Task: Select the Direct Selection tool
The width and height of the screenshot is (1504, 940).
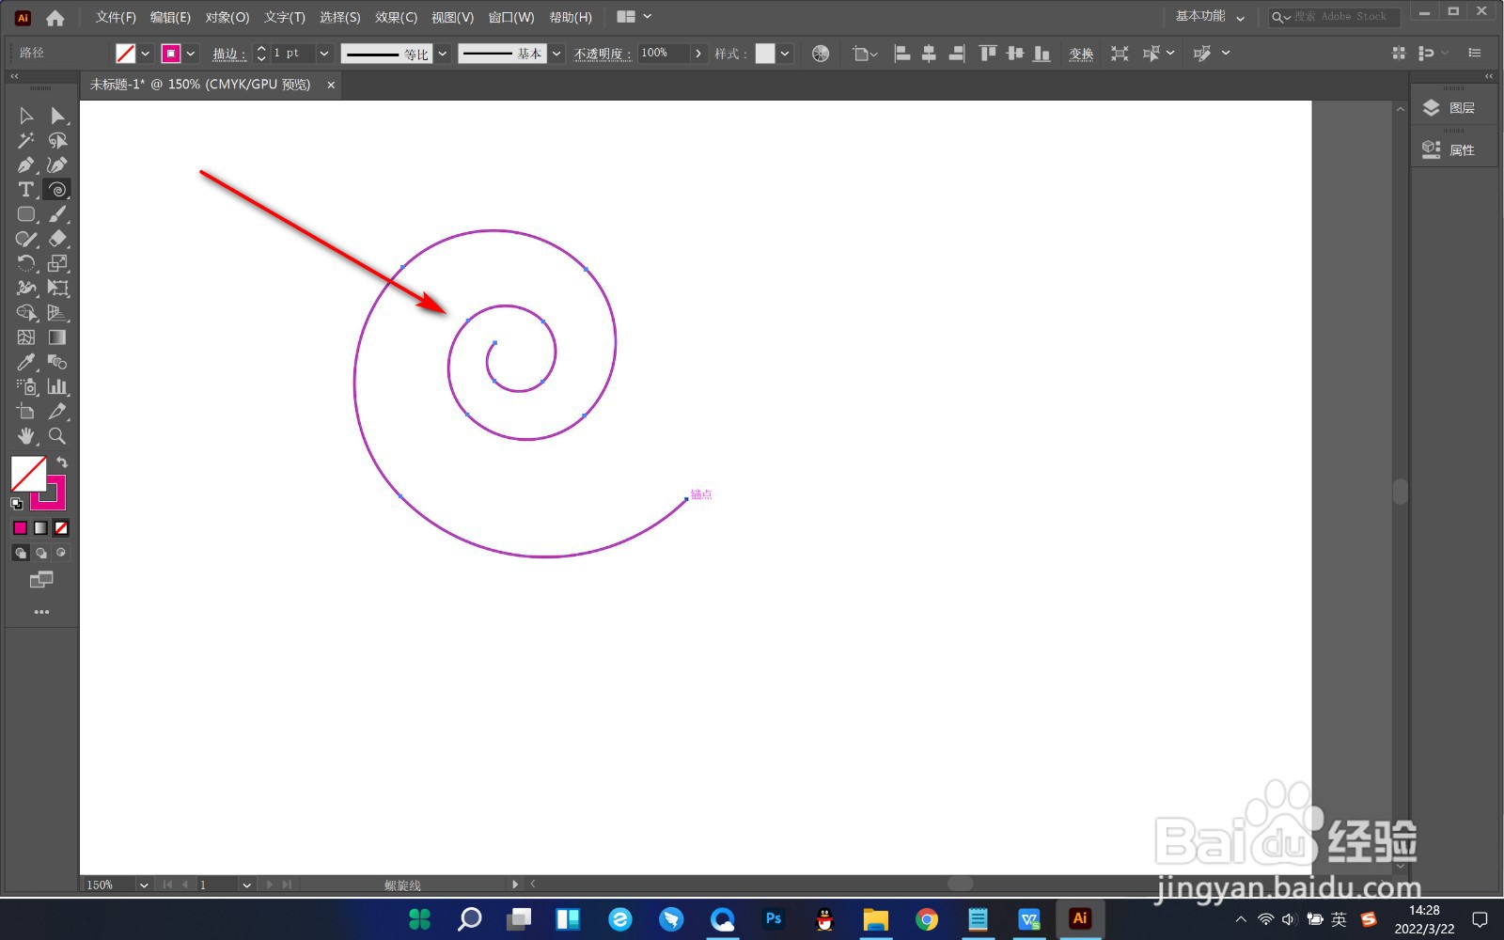Action: coord(57,116)
